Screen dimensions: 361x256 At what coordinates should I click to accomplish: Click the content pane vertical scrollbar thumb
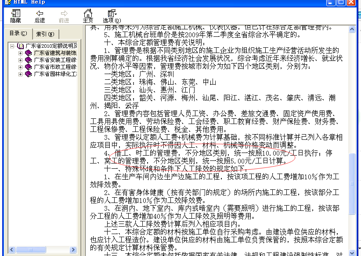(x=352, y=184)
